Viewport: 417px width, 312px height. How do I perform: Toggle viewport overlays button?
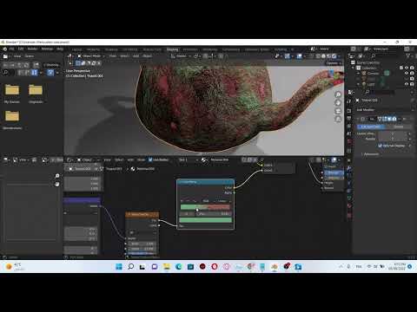[300, 56]
